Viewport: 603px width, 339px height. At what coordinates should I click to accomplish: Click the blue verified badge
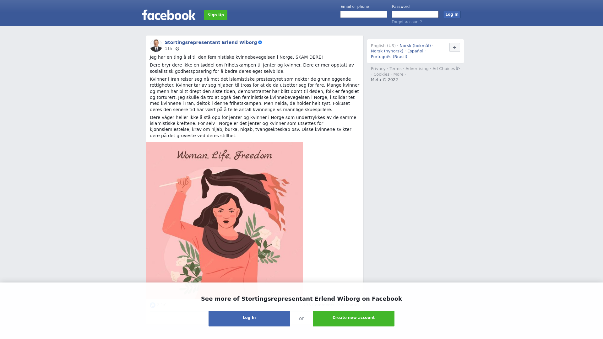point(260,42)
